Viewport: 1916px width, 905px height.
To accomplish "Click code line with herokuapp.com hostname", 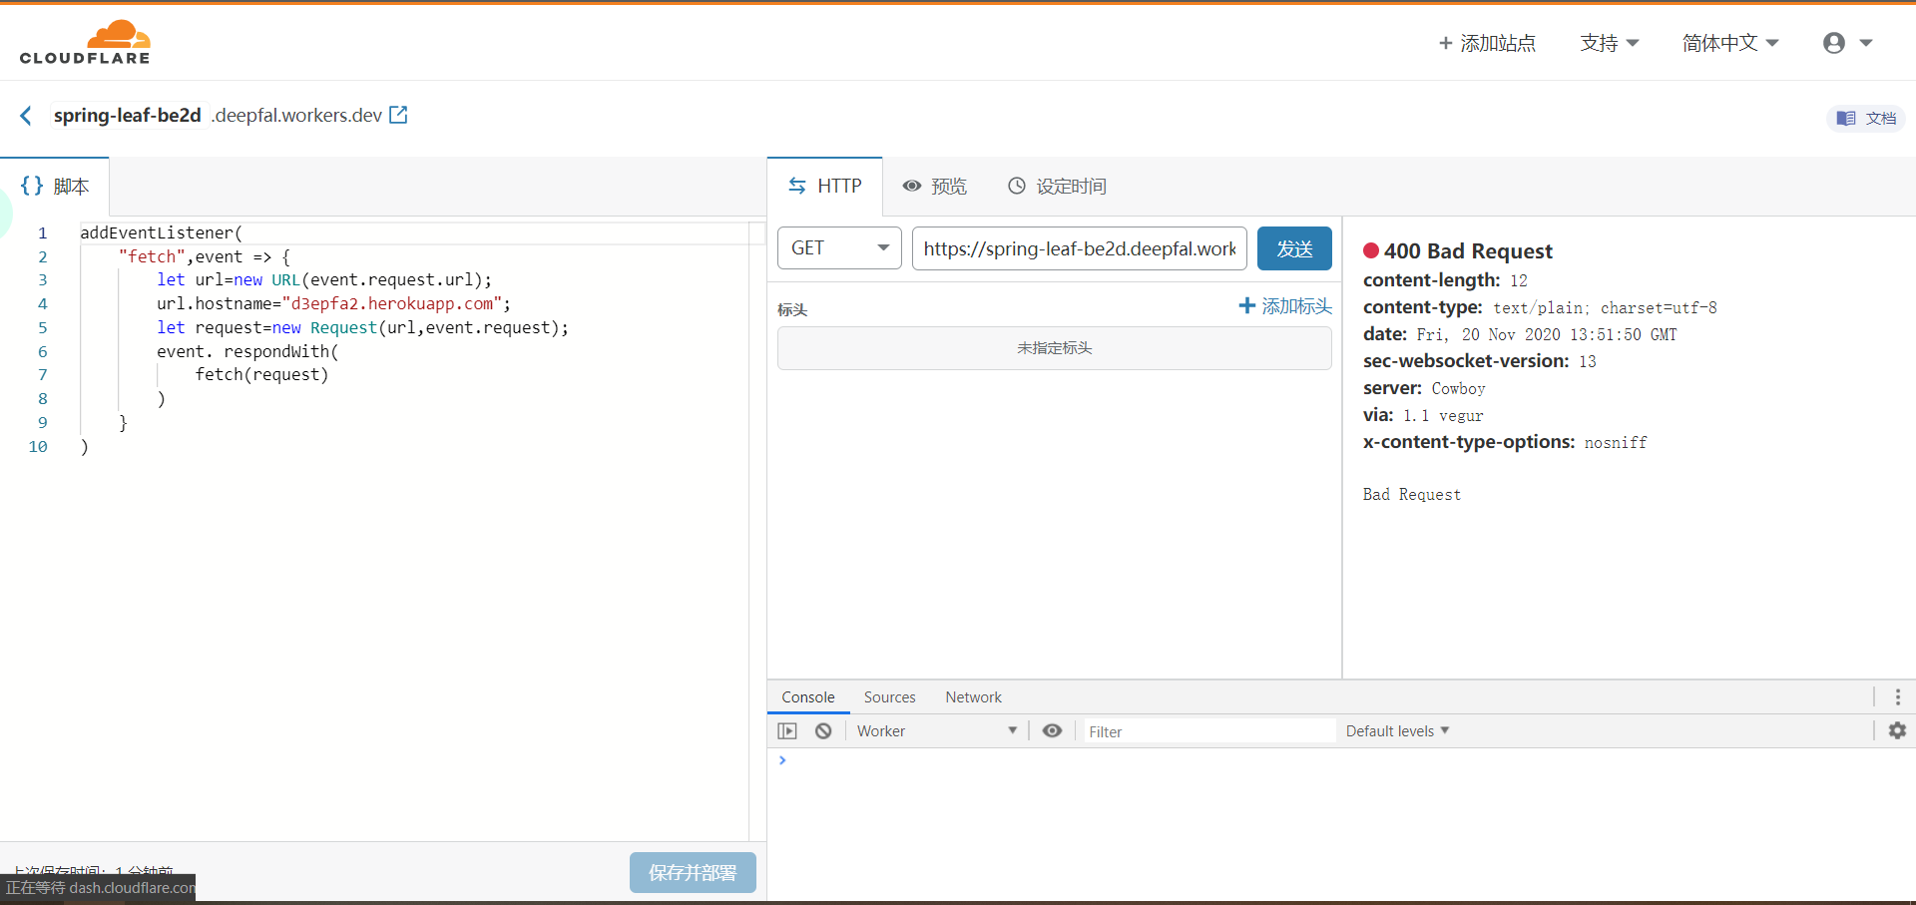I will click(x=333, y=303).
